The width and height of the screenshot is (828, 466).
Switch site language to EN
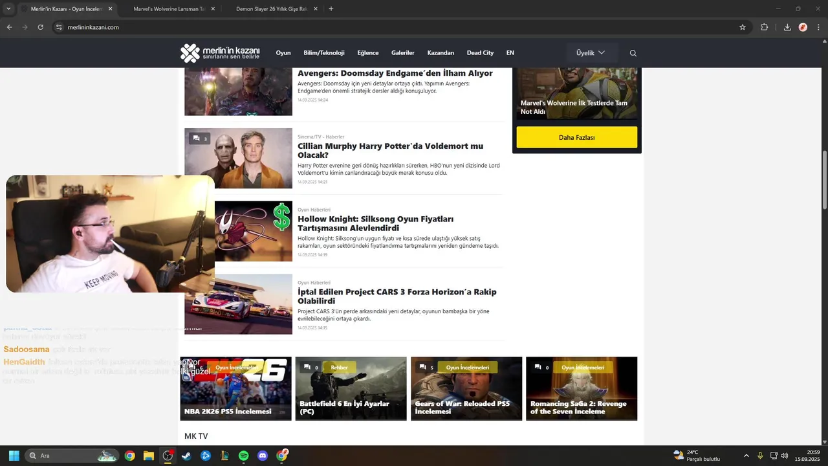[510, 53]
